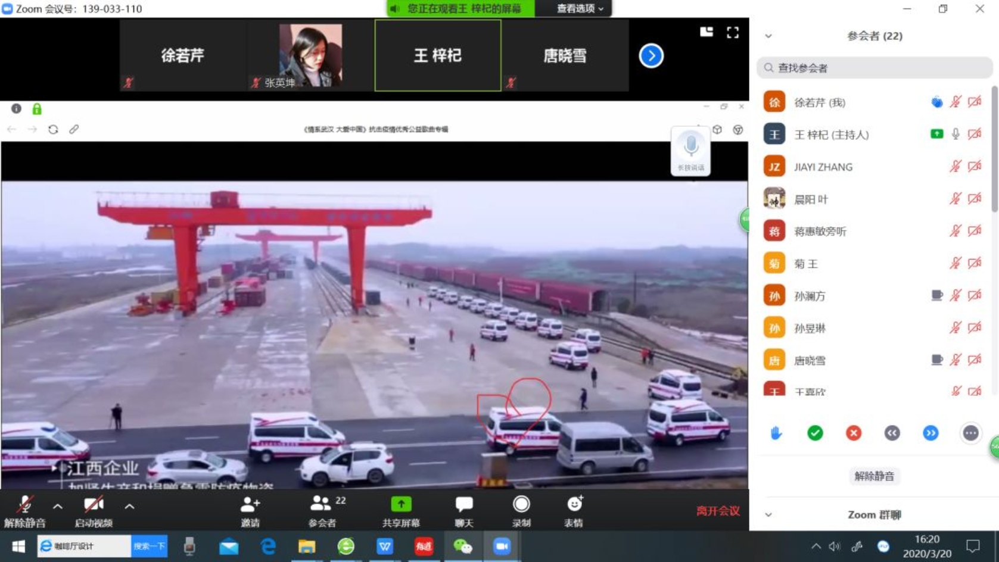Enter full screen mode
The width and height of the screenshot is (999, 562).
[x=733, y=33]
